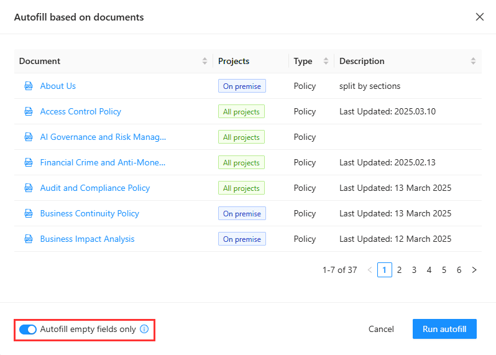Screen dimensions: 496x355
Task: Open the AI Governance and Risk document link
Action: 103,137
